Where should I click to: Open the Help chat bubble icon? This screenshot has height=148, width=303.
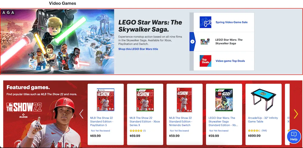point(294,136)
